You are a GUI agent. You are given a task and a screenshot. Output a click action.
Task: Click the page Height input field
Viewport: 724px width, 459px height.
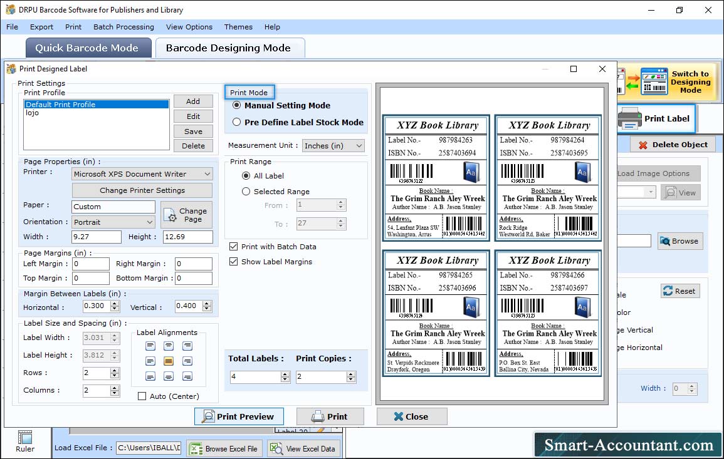pos(187,237)
